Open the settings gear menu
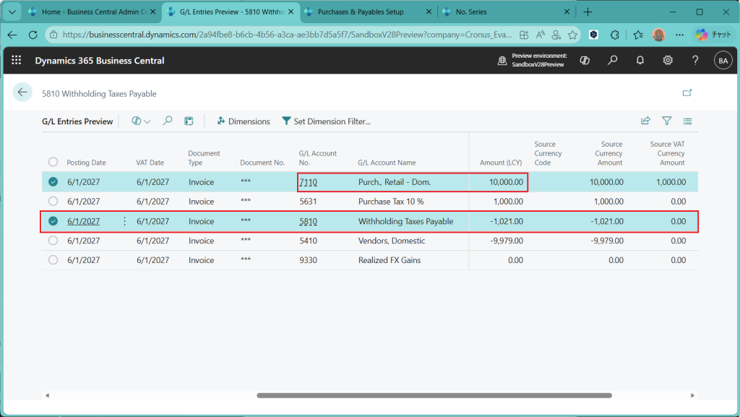Image resolution: width=740 pixels, height=417 pixels. tap(668, 61)
